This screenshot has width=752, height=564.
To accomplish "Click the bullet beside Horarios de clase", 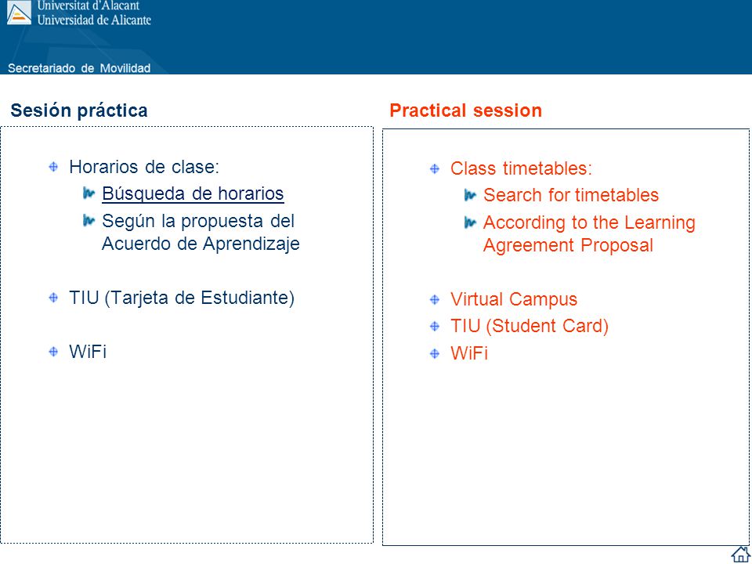I will [53, 167].
